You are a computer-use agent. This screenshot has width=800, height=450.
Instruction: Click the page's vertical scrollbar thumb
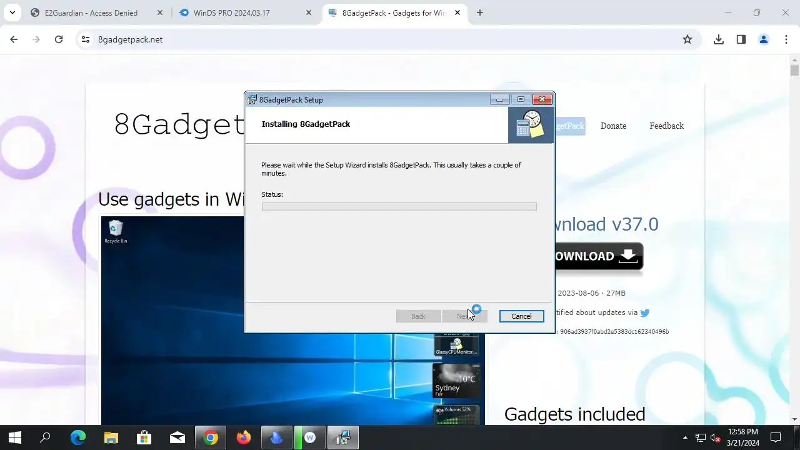pos(794,70)
